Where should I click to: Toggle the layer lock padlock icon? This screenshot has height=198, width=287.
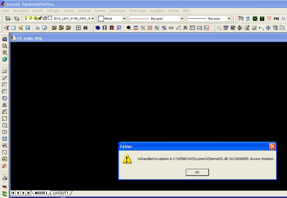point(41,18)
